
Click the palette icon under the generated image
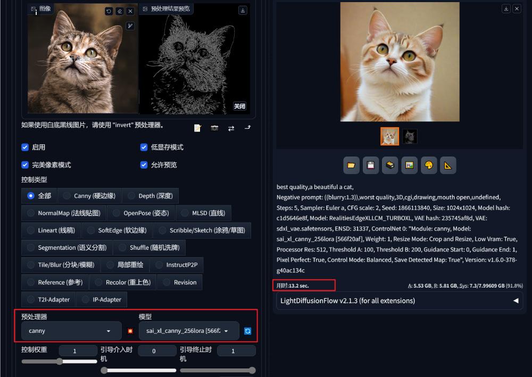pyautogui.click(x=428, y=165)
